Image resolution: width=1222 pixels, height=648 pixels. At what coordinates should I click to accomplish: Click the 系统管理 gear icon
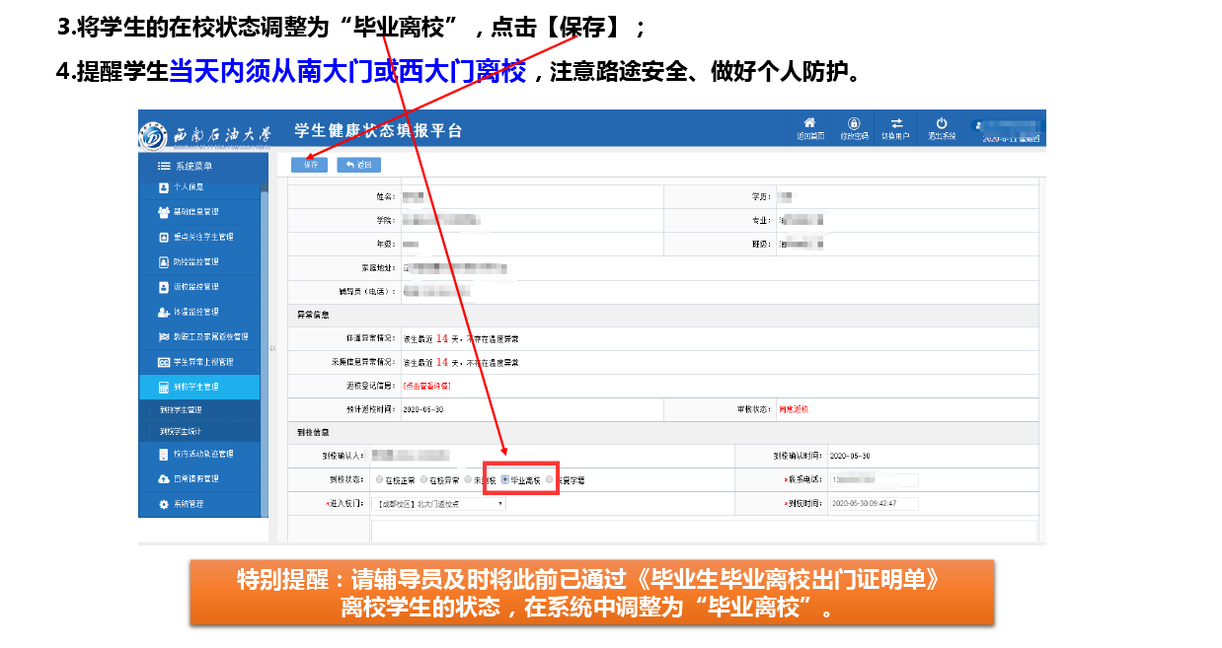(164, 504)
